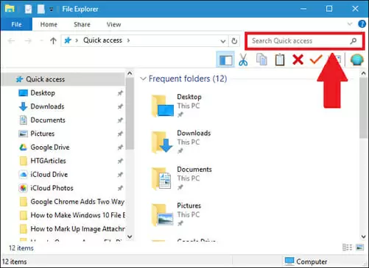Toggle the navigation pane layout icon
This screenshot has width=369, height=268.
pyautogui.click(x=225, y=59)
